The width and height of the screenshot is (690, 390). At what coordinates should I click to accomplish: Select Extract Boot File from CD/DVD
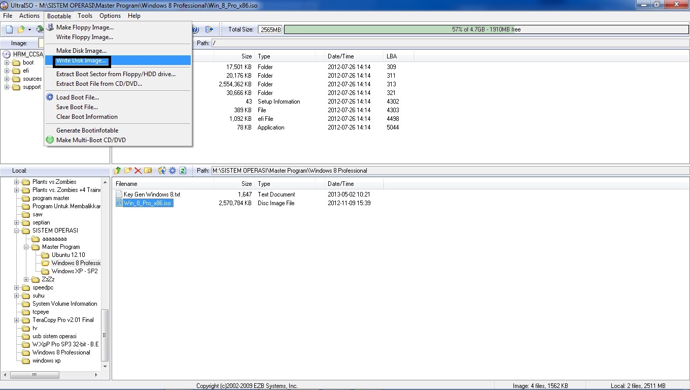[x=118, y=84]
